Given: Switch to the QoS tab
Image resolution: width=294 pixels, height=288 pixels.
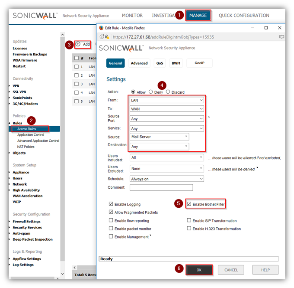Looking at the screenshot, I should tap(160, 63).
